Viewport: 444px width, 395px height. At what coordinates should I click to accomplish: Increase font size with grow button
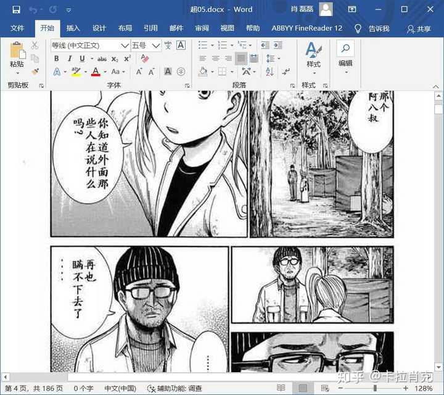pos(139,72)
